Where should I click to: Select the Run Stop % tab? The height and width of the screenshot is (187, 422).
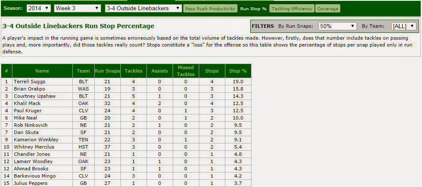253,9
